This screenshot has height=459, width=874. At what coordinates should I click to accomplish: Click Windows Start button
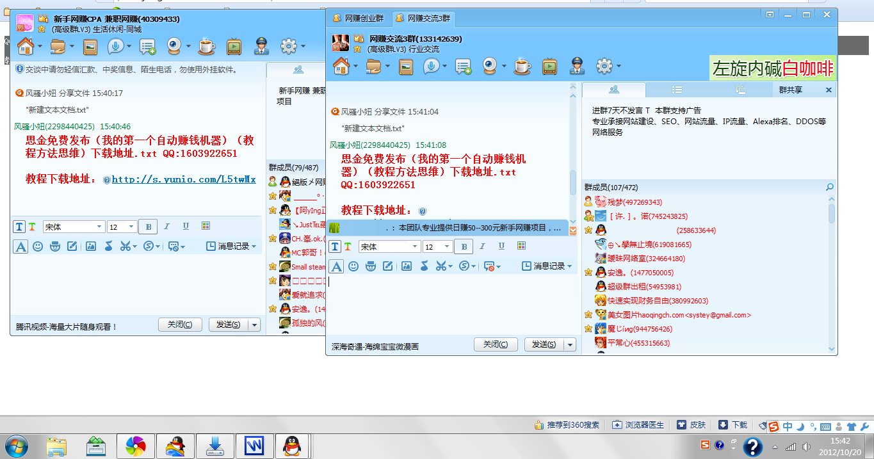coord(16,445)
